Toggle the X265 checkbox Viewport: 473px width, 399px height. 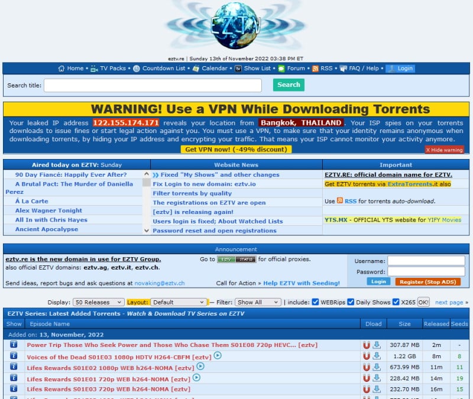tap(394, 302)
